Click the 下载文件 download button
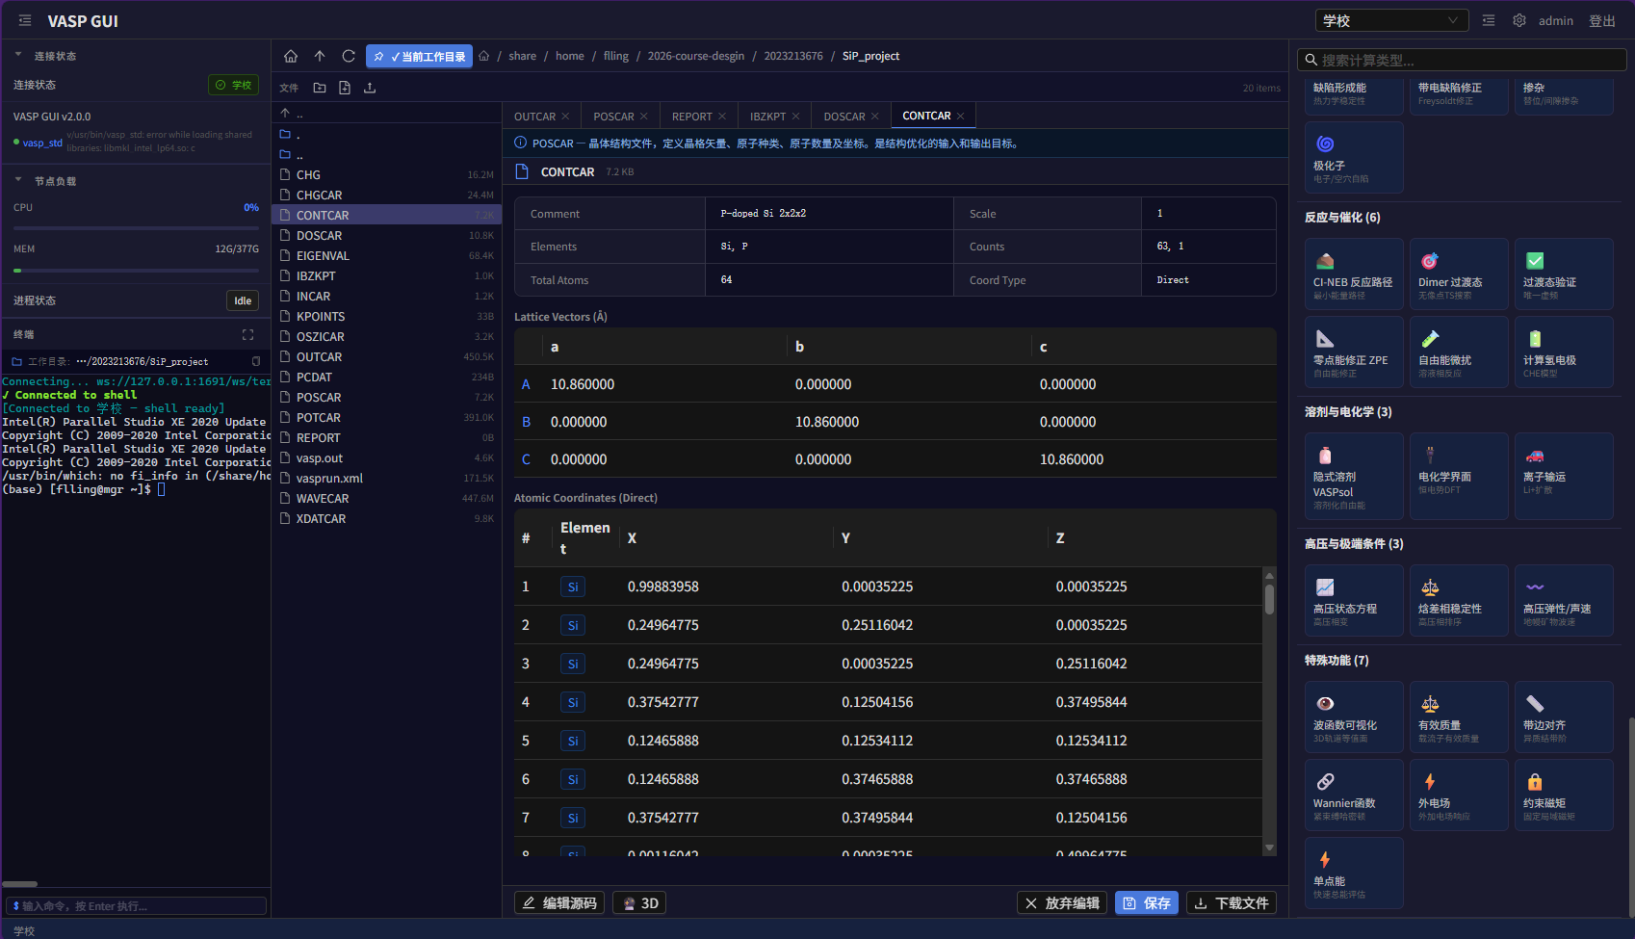This screenshot has height=939, width=1635. pyautogui.click(x=1232, y=903)
